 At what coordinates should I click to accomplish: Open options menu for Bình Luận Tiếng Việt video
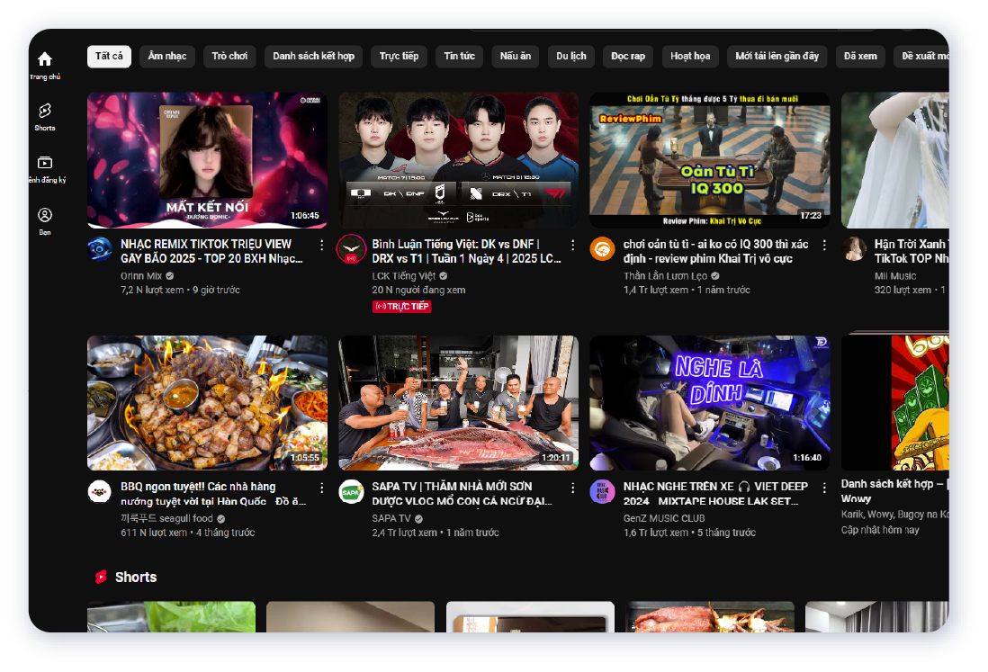(573, 245)
